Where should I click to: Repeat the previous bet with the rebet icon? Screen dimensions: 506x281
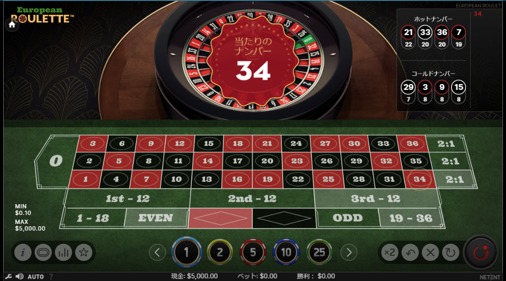tap(451, 252)
